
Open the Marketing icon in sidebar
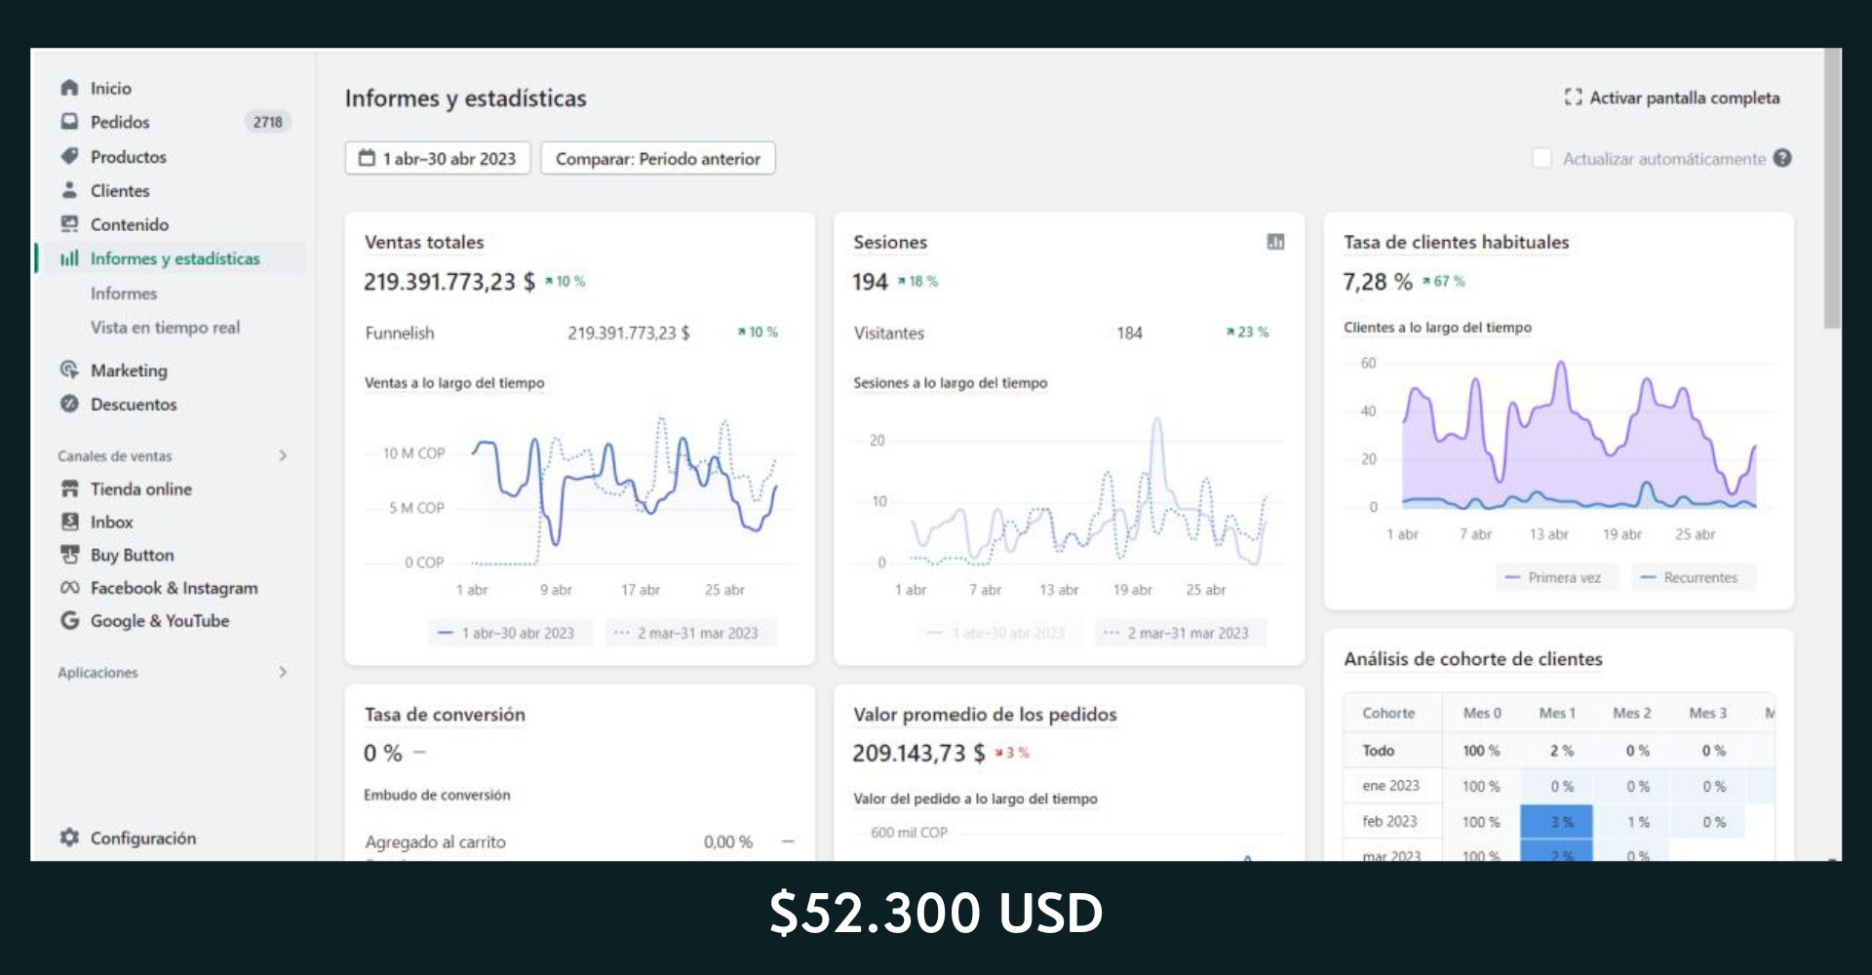tap(69, 370)
